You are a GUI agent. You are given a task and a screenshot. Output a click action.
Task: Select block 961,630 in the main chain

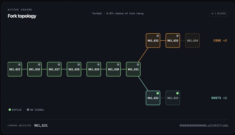(113, 69)
